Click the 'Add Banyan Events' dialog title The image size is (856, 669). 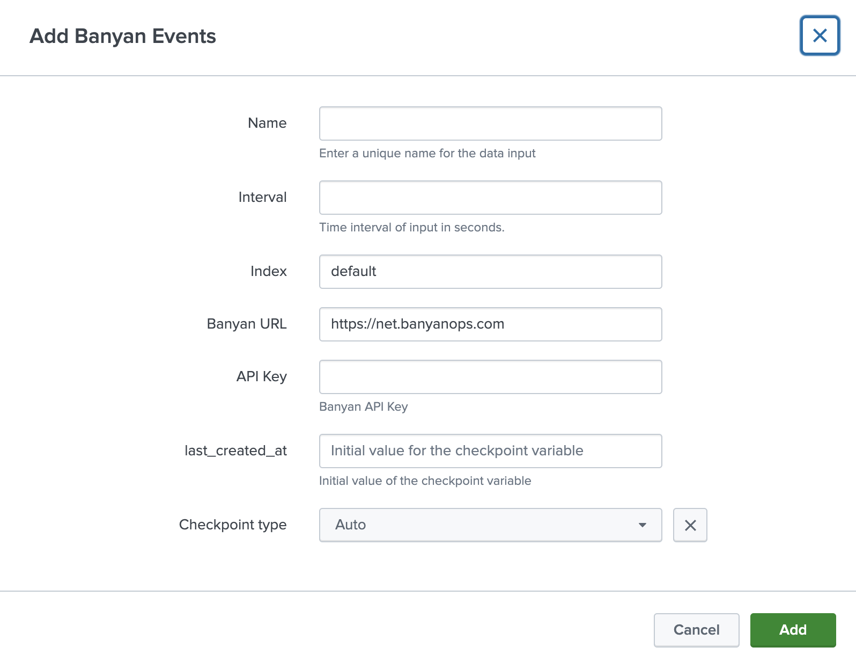click(123, 36)
